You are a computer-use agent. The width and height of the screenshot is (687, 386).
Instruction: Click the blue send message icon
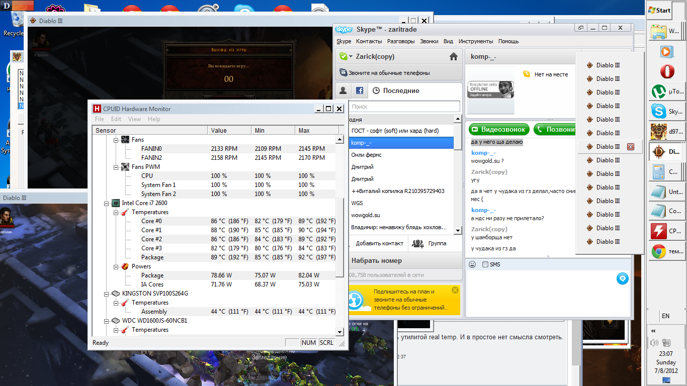coord(622,278)
